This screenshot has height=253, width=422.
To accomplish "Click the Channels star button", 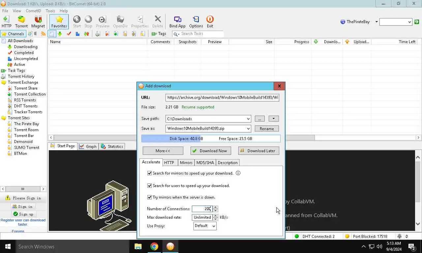I will [13, 34].
